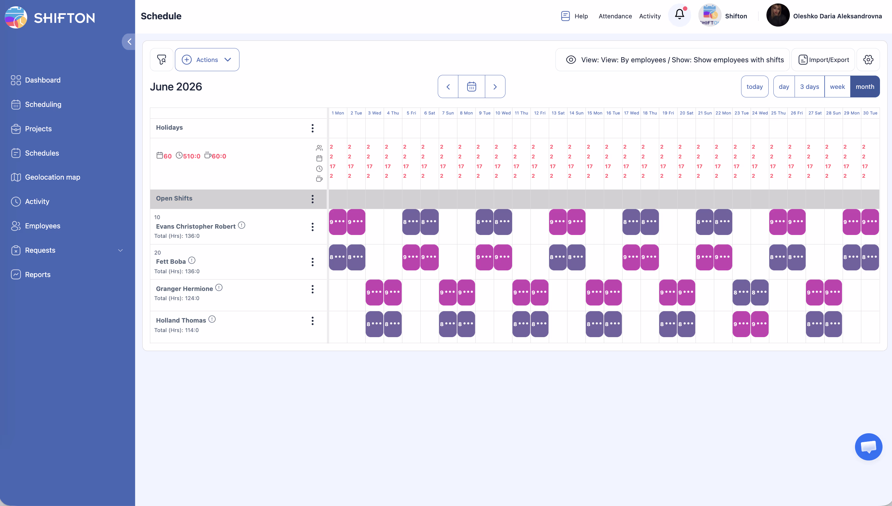Open the filter search icon button
Image resolution: width=892 pixels, height=506 pixels.
pyautogui.click(x=162, y=60)
